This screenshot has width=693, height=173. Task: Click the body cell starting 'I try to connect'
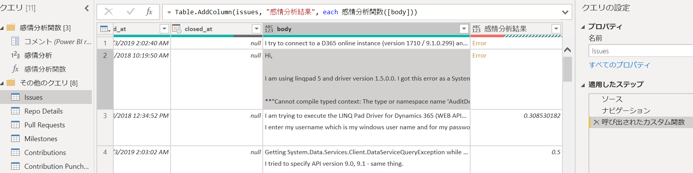pyautogui.click(x=366, y=43)
